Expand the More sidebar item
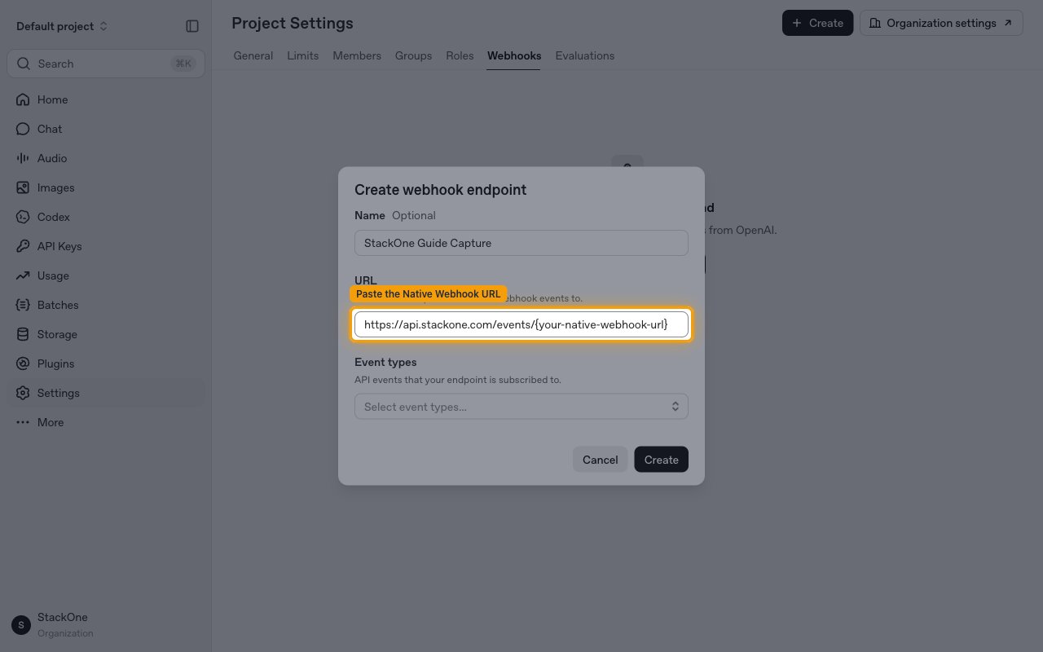The width and height of the screenshot is (1043, 652). pos(106,422)
